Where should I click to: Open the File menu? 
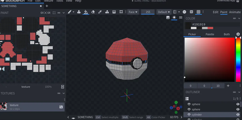tap(30, 1)
